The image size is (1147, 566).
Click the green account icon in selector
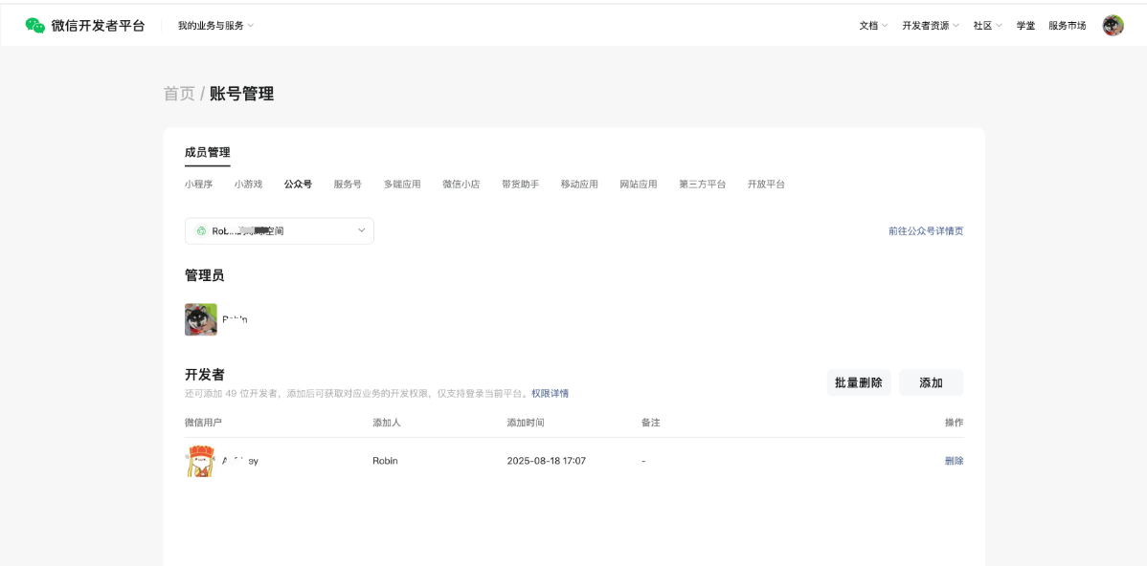pyautogui.click(x=201, y=231)
